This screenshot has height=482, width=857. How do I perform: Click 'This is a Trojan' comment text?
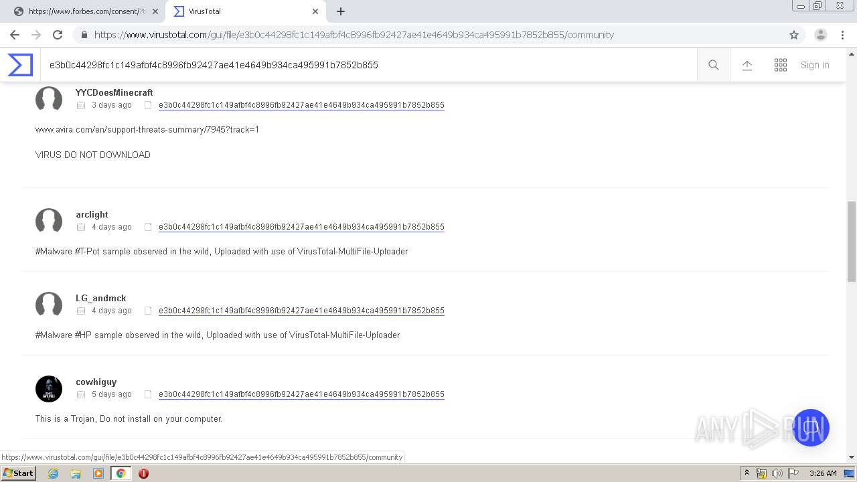(129, 419)
